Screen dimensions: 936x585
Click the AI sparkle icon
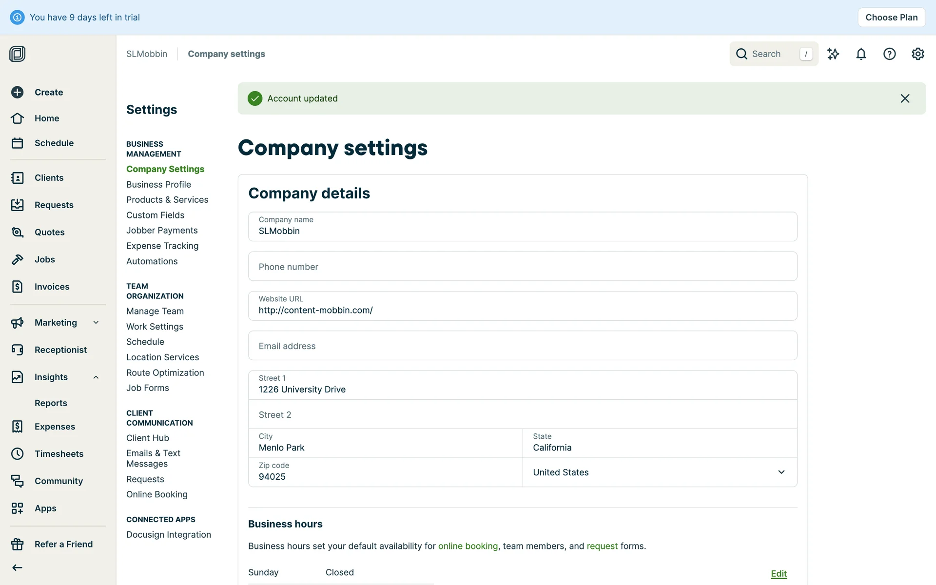[x=833, y=54]
